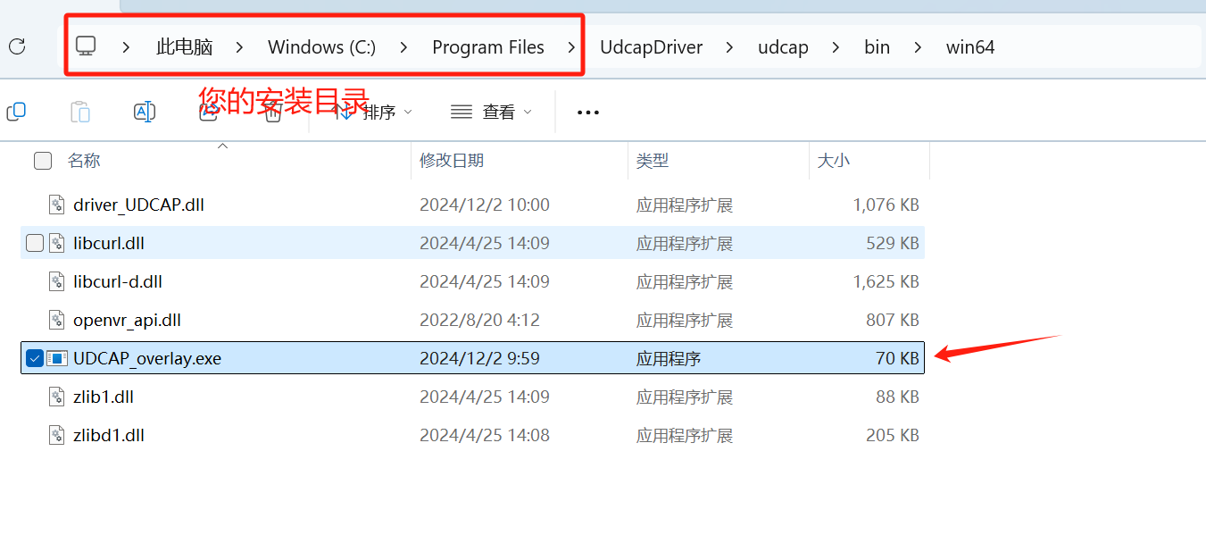Click the date 2024/4/25 14:08
This screenshot has height=560, width=1206.
click(485, 435)
